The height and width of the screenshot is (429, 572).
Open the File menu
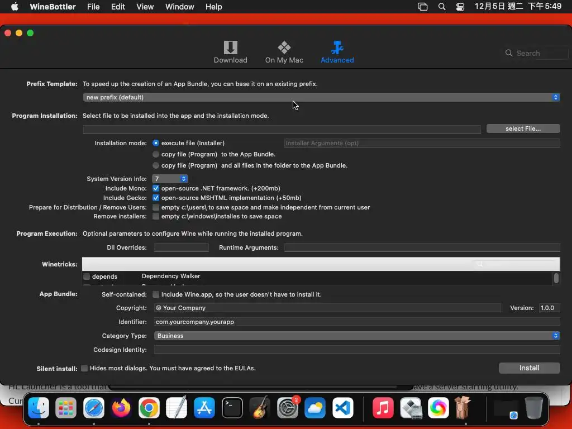(x=93, y=7)
